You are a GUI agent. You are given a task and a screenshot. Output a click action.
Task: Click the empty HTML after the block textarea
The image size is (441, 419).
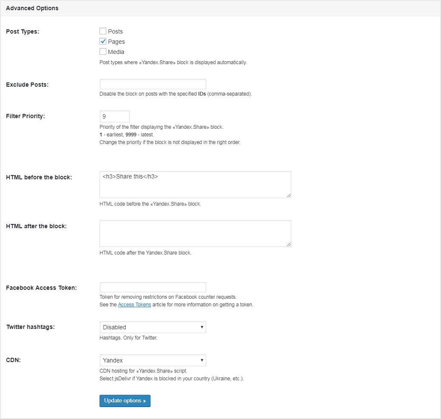pos(195,233)
